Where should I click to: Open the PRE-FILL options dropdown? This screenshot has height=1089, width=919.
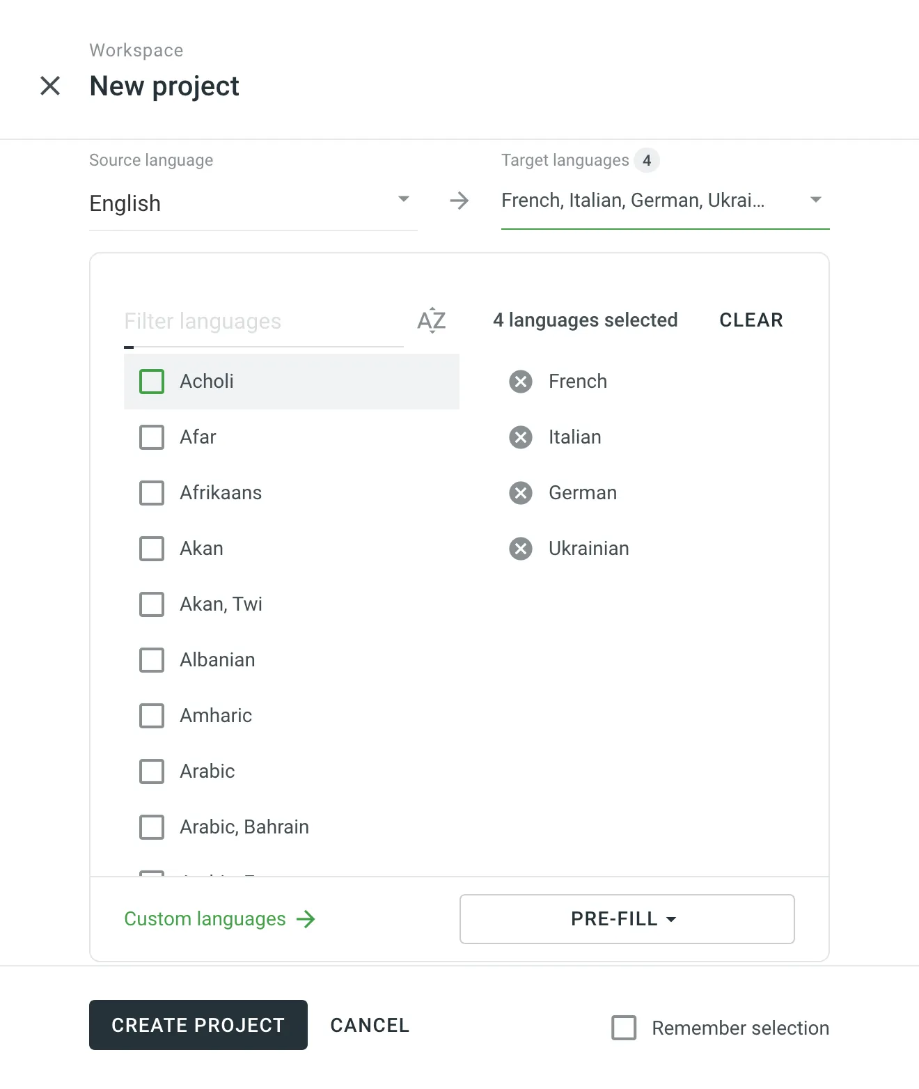(x=626, y=919)
